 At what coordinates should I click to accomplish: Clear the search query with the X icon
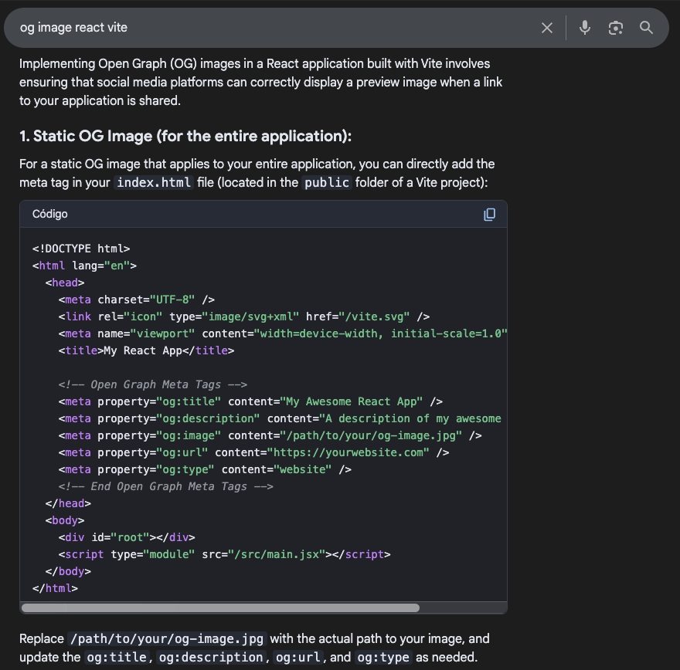[x=547, y=28]
